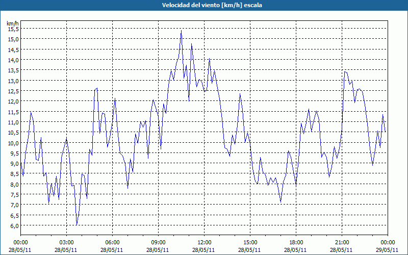The height and width of the screenshot is (255, 408).
Task: Click the 14,0 y-axis value
Action: [13, 60]
